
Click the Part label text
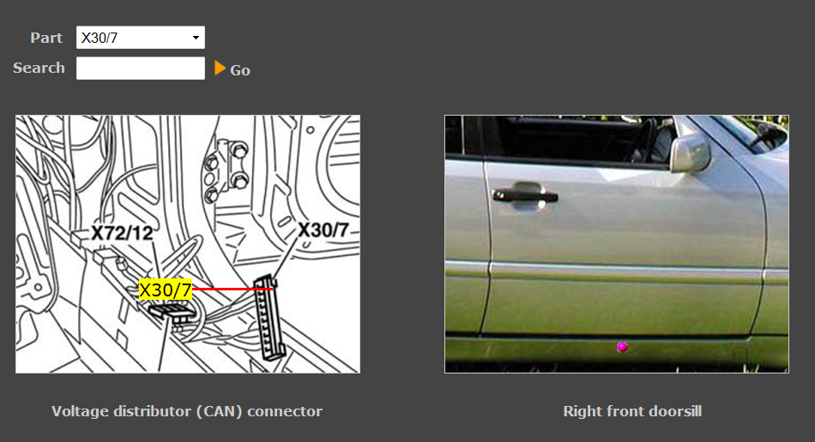click(x=46, y=38)
